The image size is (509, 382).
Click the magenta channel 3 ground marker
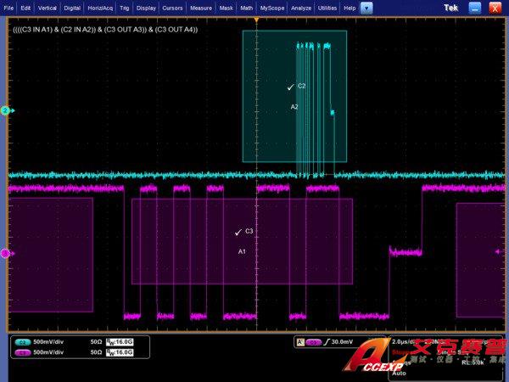tap(5, 253)
